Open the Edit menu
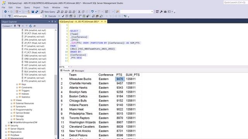The image size is (248, 139). tap(10, 7)
